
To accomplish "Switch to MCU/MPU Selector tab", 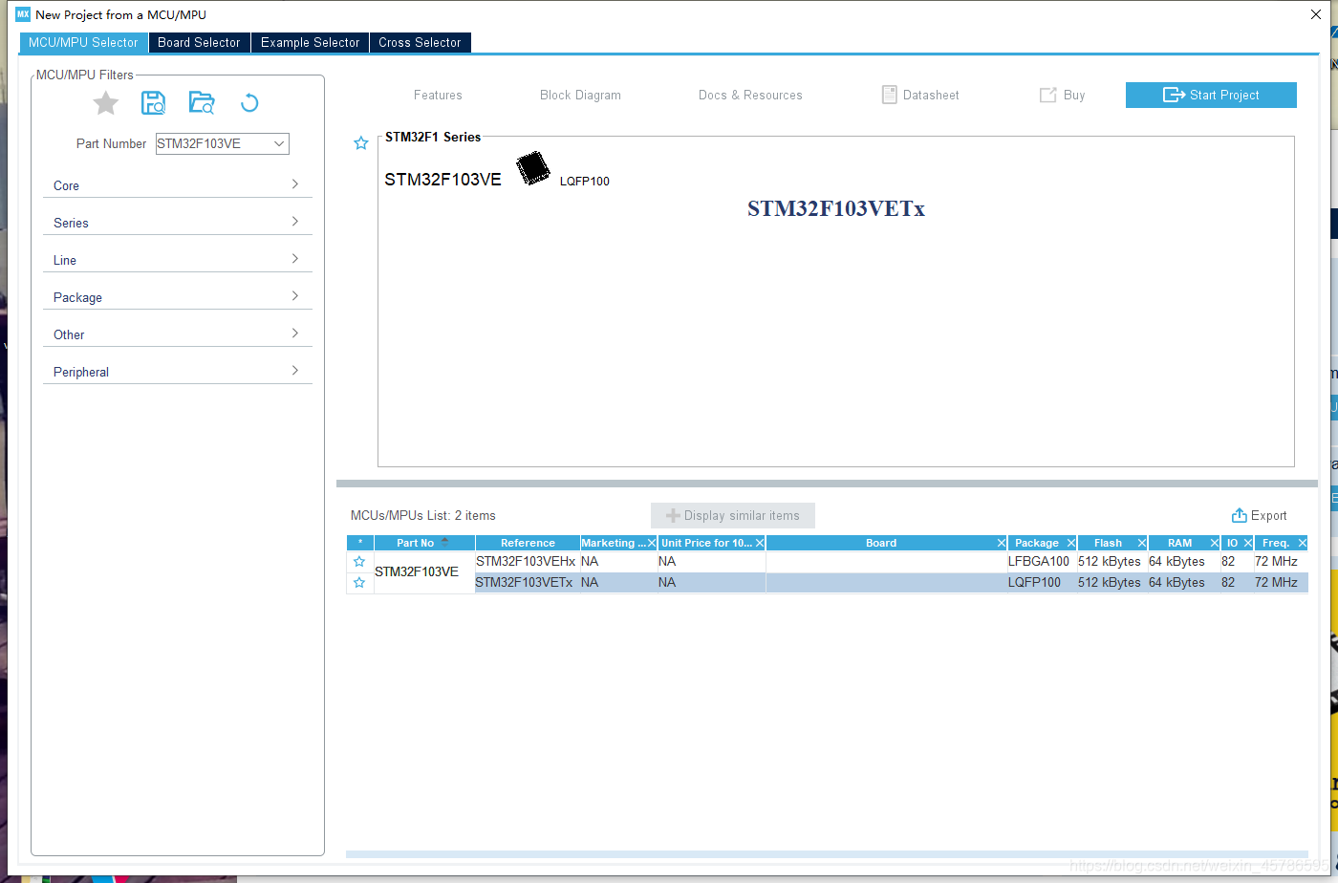I will click(x=83, y=43).
